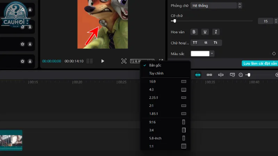Click the 00:35 timeline ruler mark
Screen dimensions: 278x156
[x=210, y=82]
